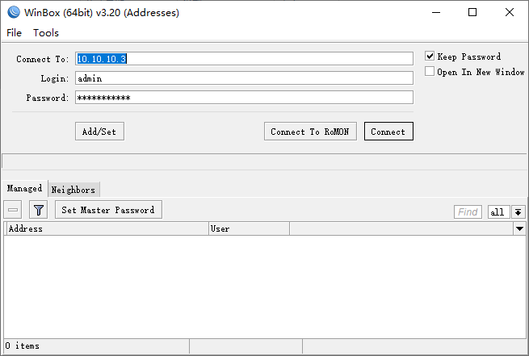529x356 pixels.
Task: Click the Connect button
Action: (x=388, y=132)
